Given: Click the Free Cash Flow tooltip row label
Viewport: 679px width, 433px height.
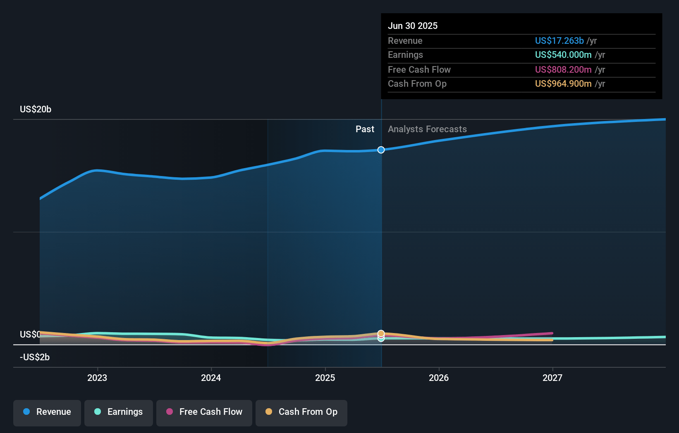Looking at the screenshot, I should pyautogui.click(x=419, y=69).
